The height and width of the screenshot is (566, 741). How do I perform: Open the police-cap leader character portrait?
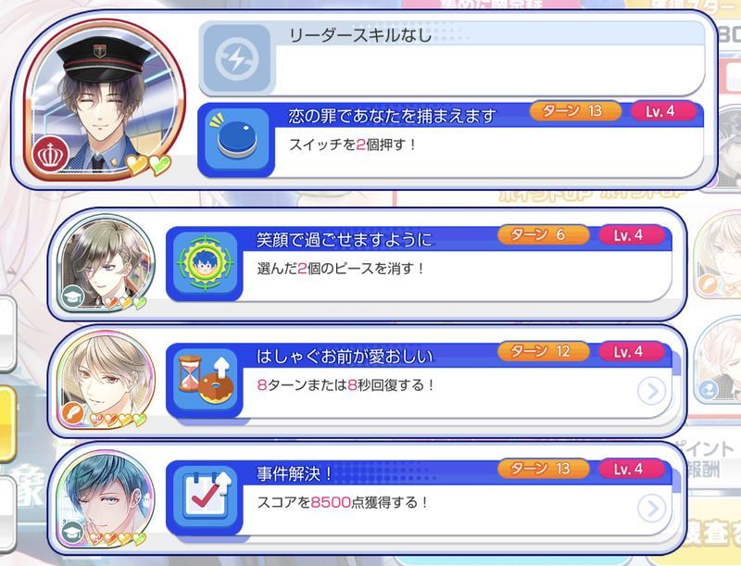point(104,100)
